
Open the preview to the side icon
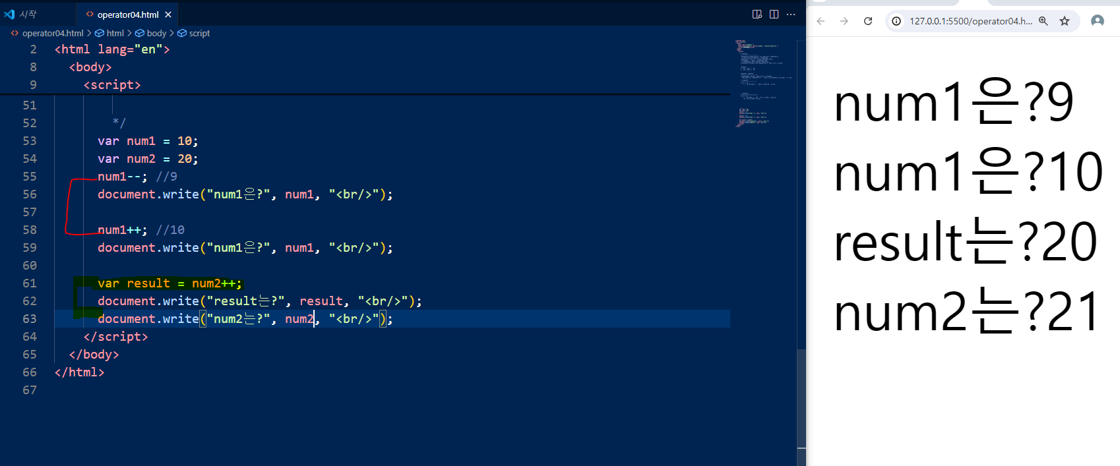757,14
